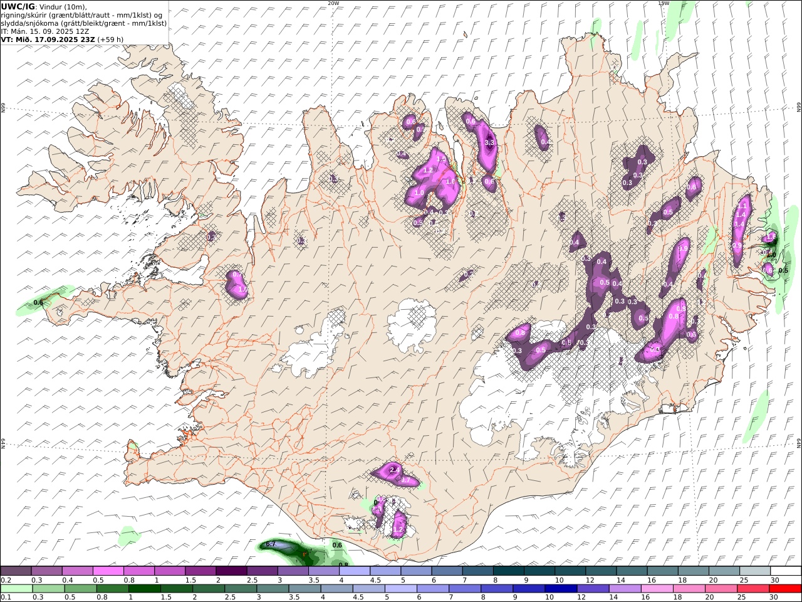Click the 'rigning/skúrir' header line
The image size is (802, 602).
point(81,15)
